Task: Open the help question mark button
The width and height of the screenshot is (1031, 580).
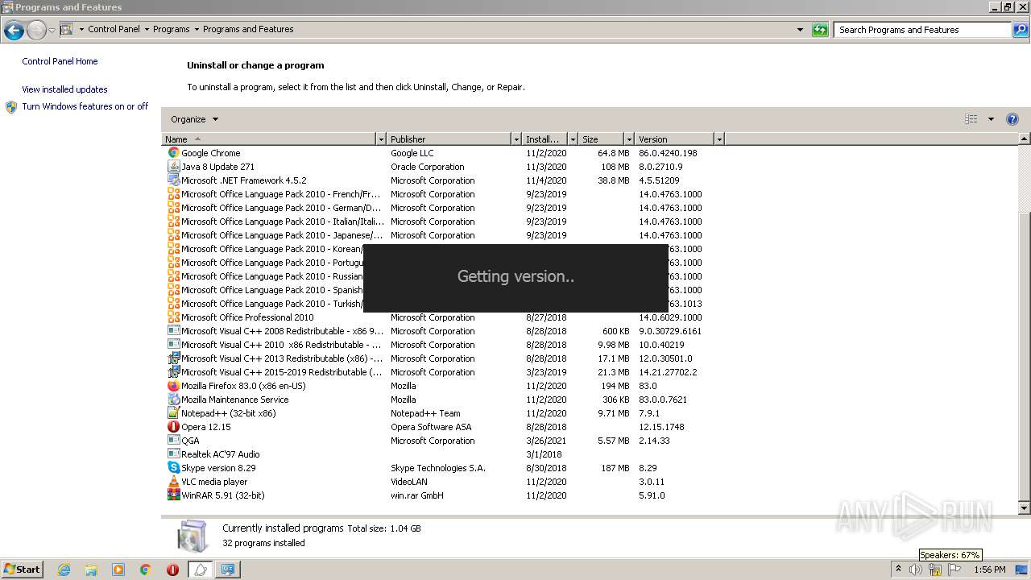Action: (x=1012, y=119)
